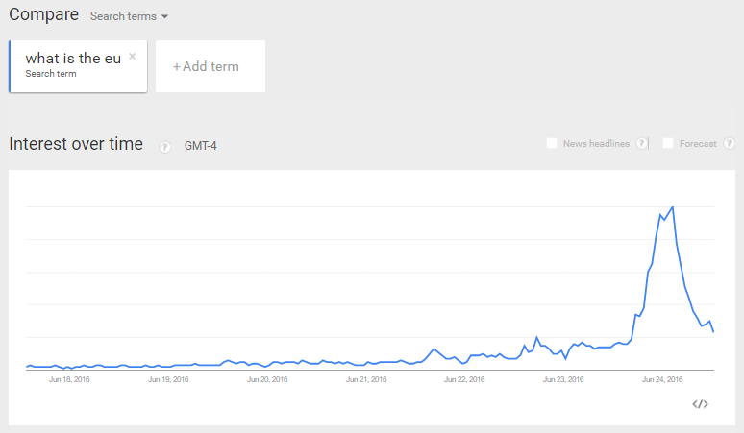
Task: Click help icon next to News headlines
Action: (x=641, y=144)
